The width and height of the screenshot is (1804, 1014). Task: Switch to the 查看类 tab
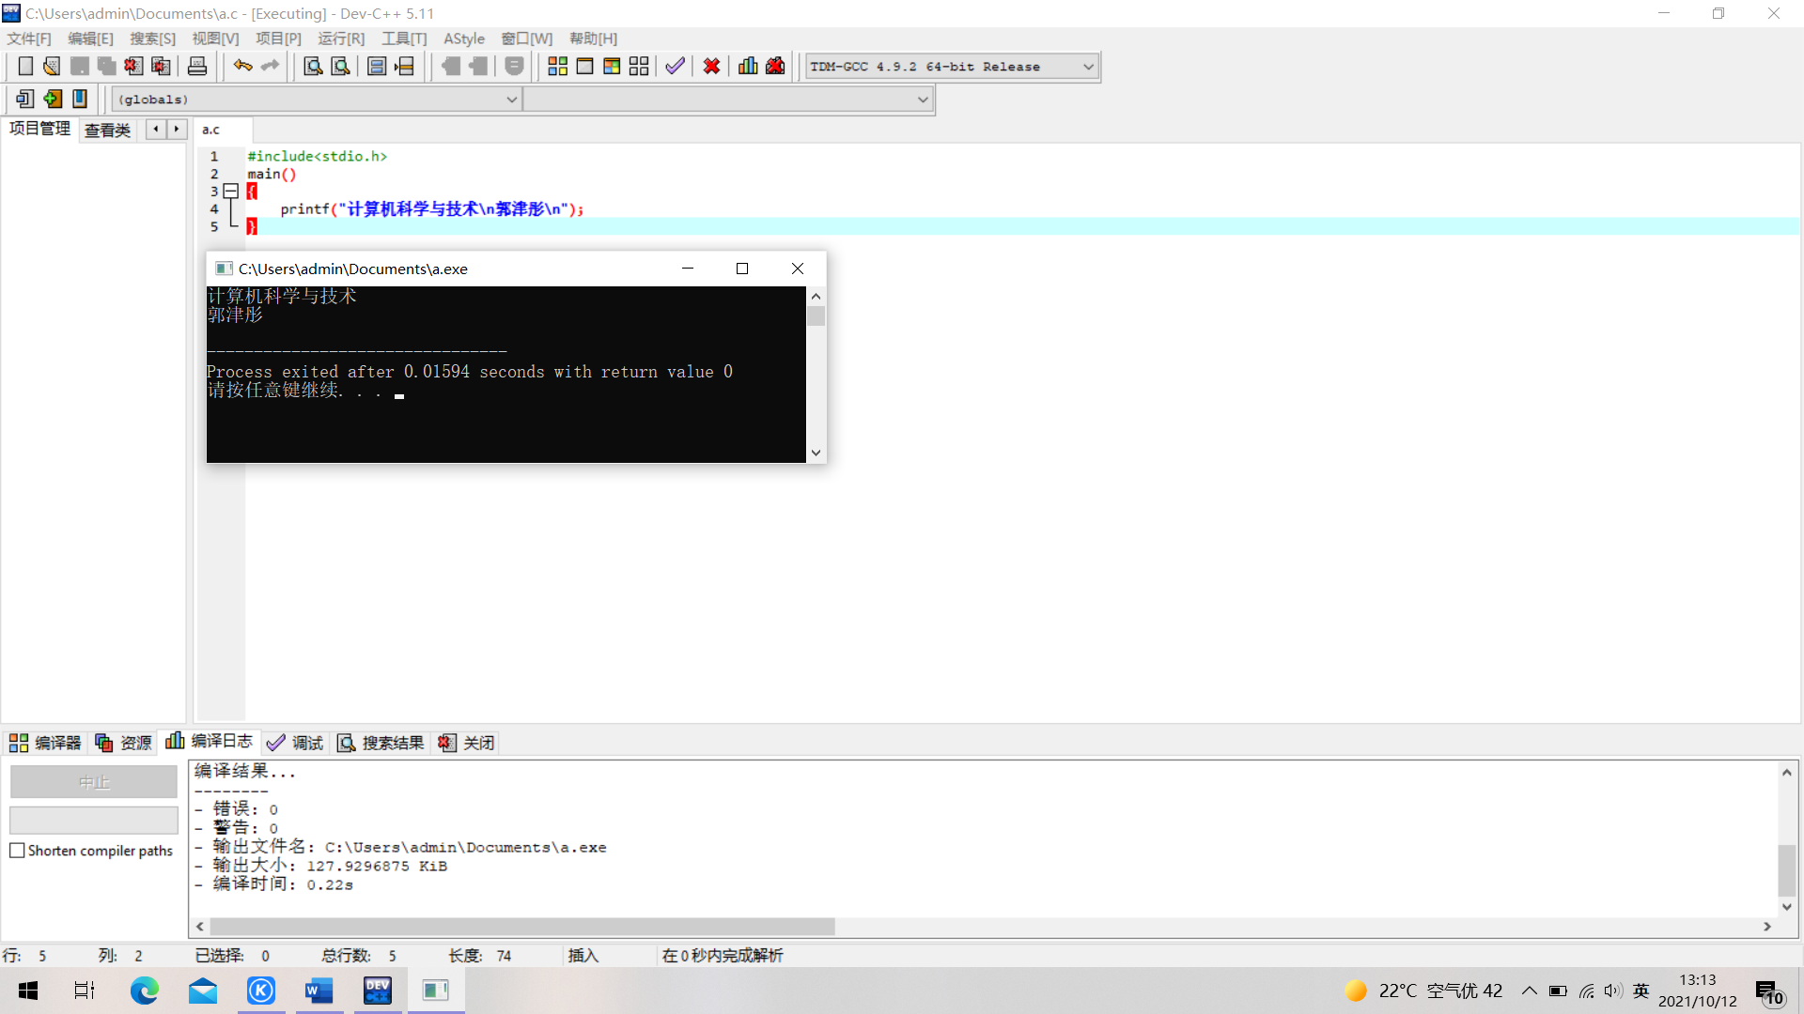107,131
